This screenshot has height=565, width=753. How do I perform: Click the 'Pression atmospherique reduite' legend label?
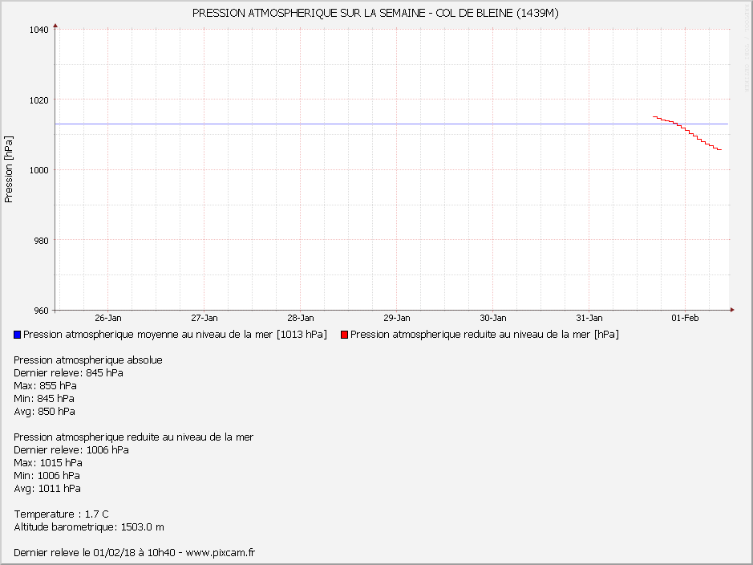pyautogui.click(x=484, y=335)
